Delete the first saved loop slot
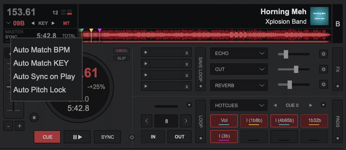 [x=187, y=53]
